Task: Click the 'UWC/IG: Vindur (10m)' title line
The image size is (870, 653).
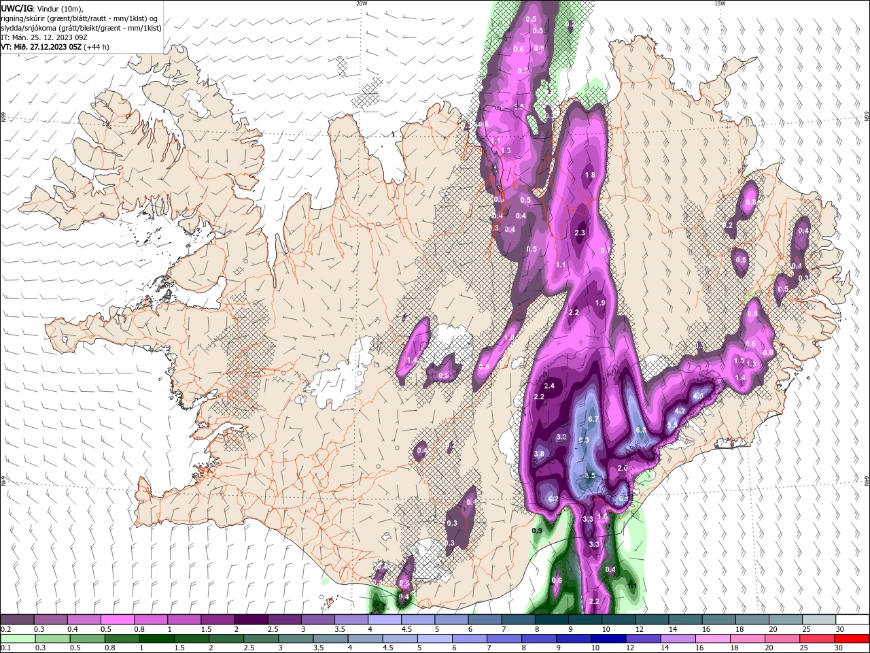Action: (x=42, y=8)
